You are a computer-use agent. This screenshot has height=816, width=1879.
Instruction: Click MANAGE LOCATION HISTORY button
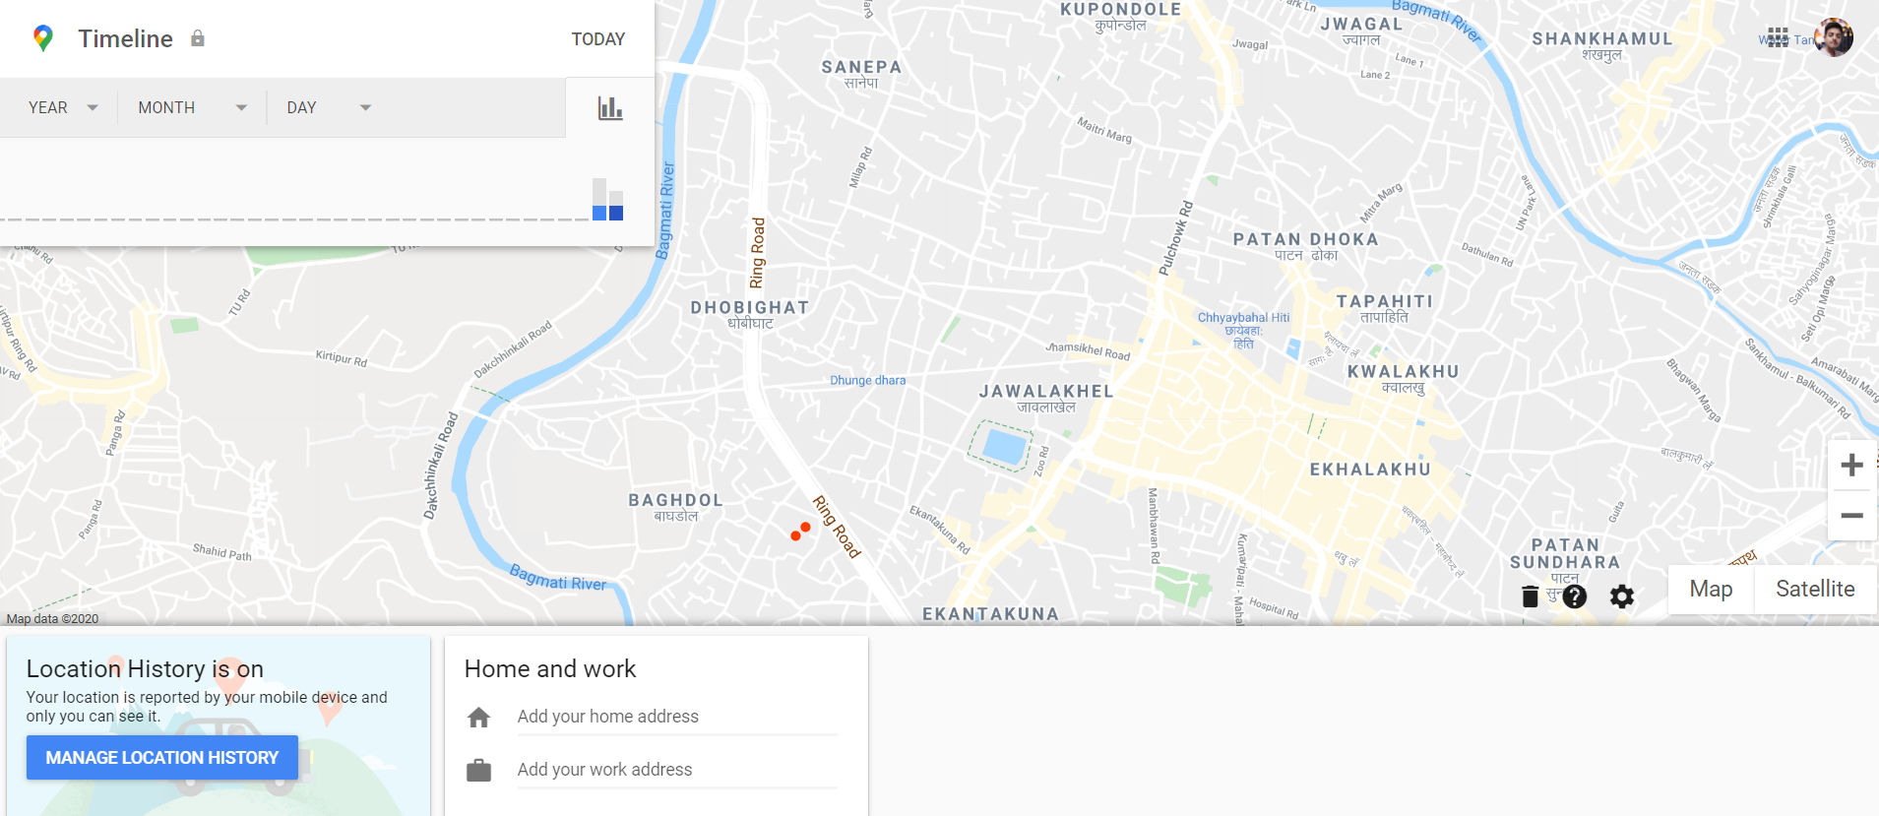tap(162, 758)
